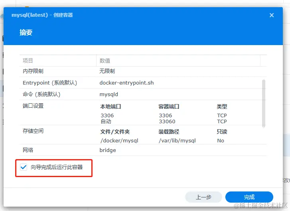Click the mysqld command value
Image resolution: width=290 pixels, height=211 pixels.
(x=109, y=95)
